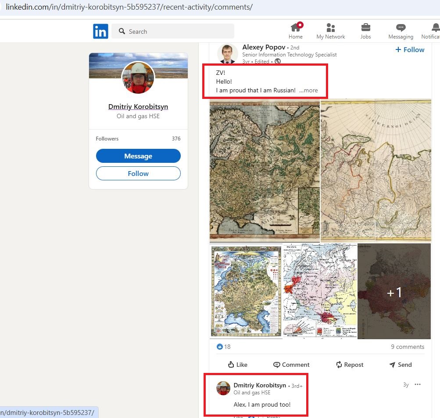Screen dimensions: 440x418
Task: Open the pink Russie map thumbnail
Action: tap(320, 291)
